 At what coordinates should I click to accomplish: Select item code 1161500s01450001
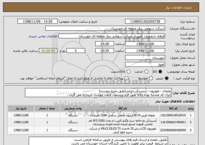(x=173, y=122)
